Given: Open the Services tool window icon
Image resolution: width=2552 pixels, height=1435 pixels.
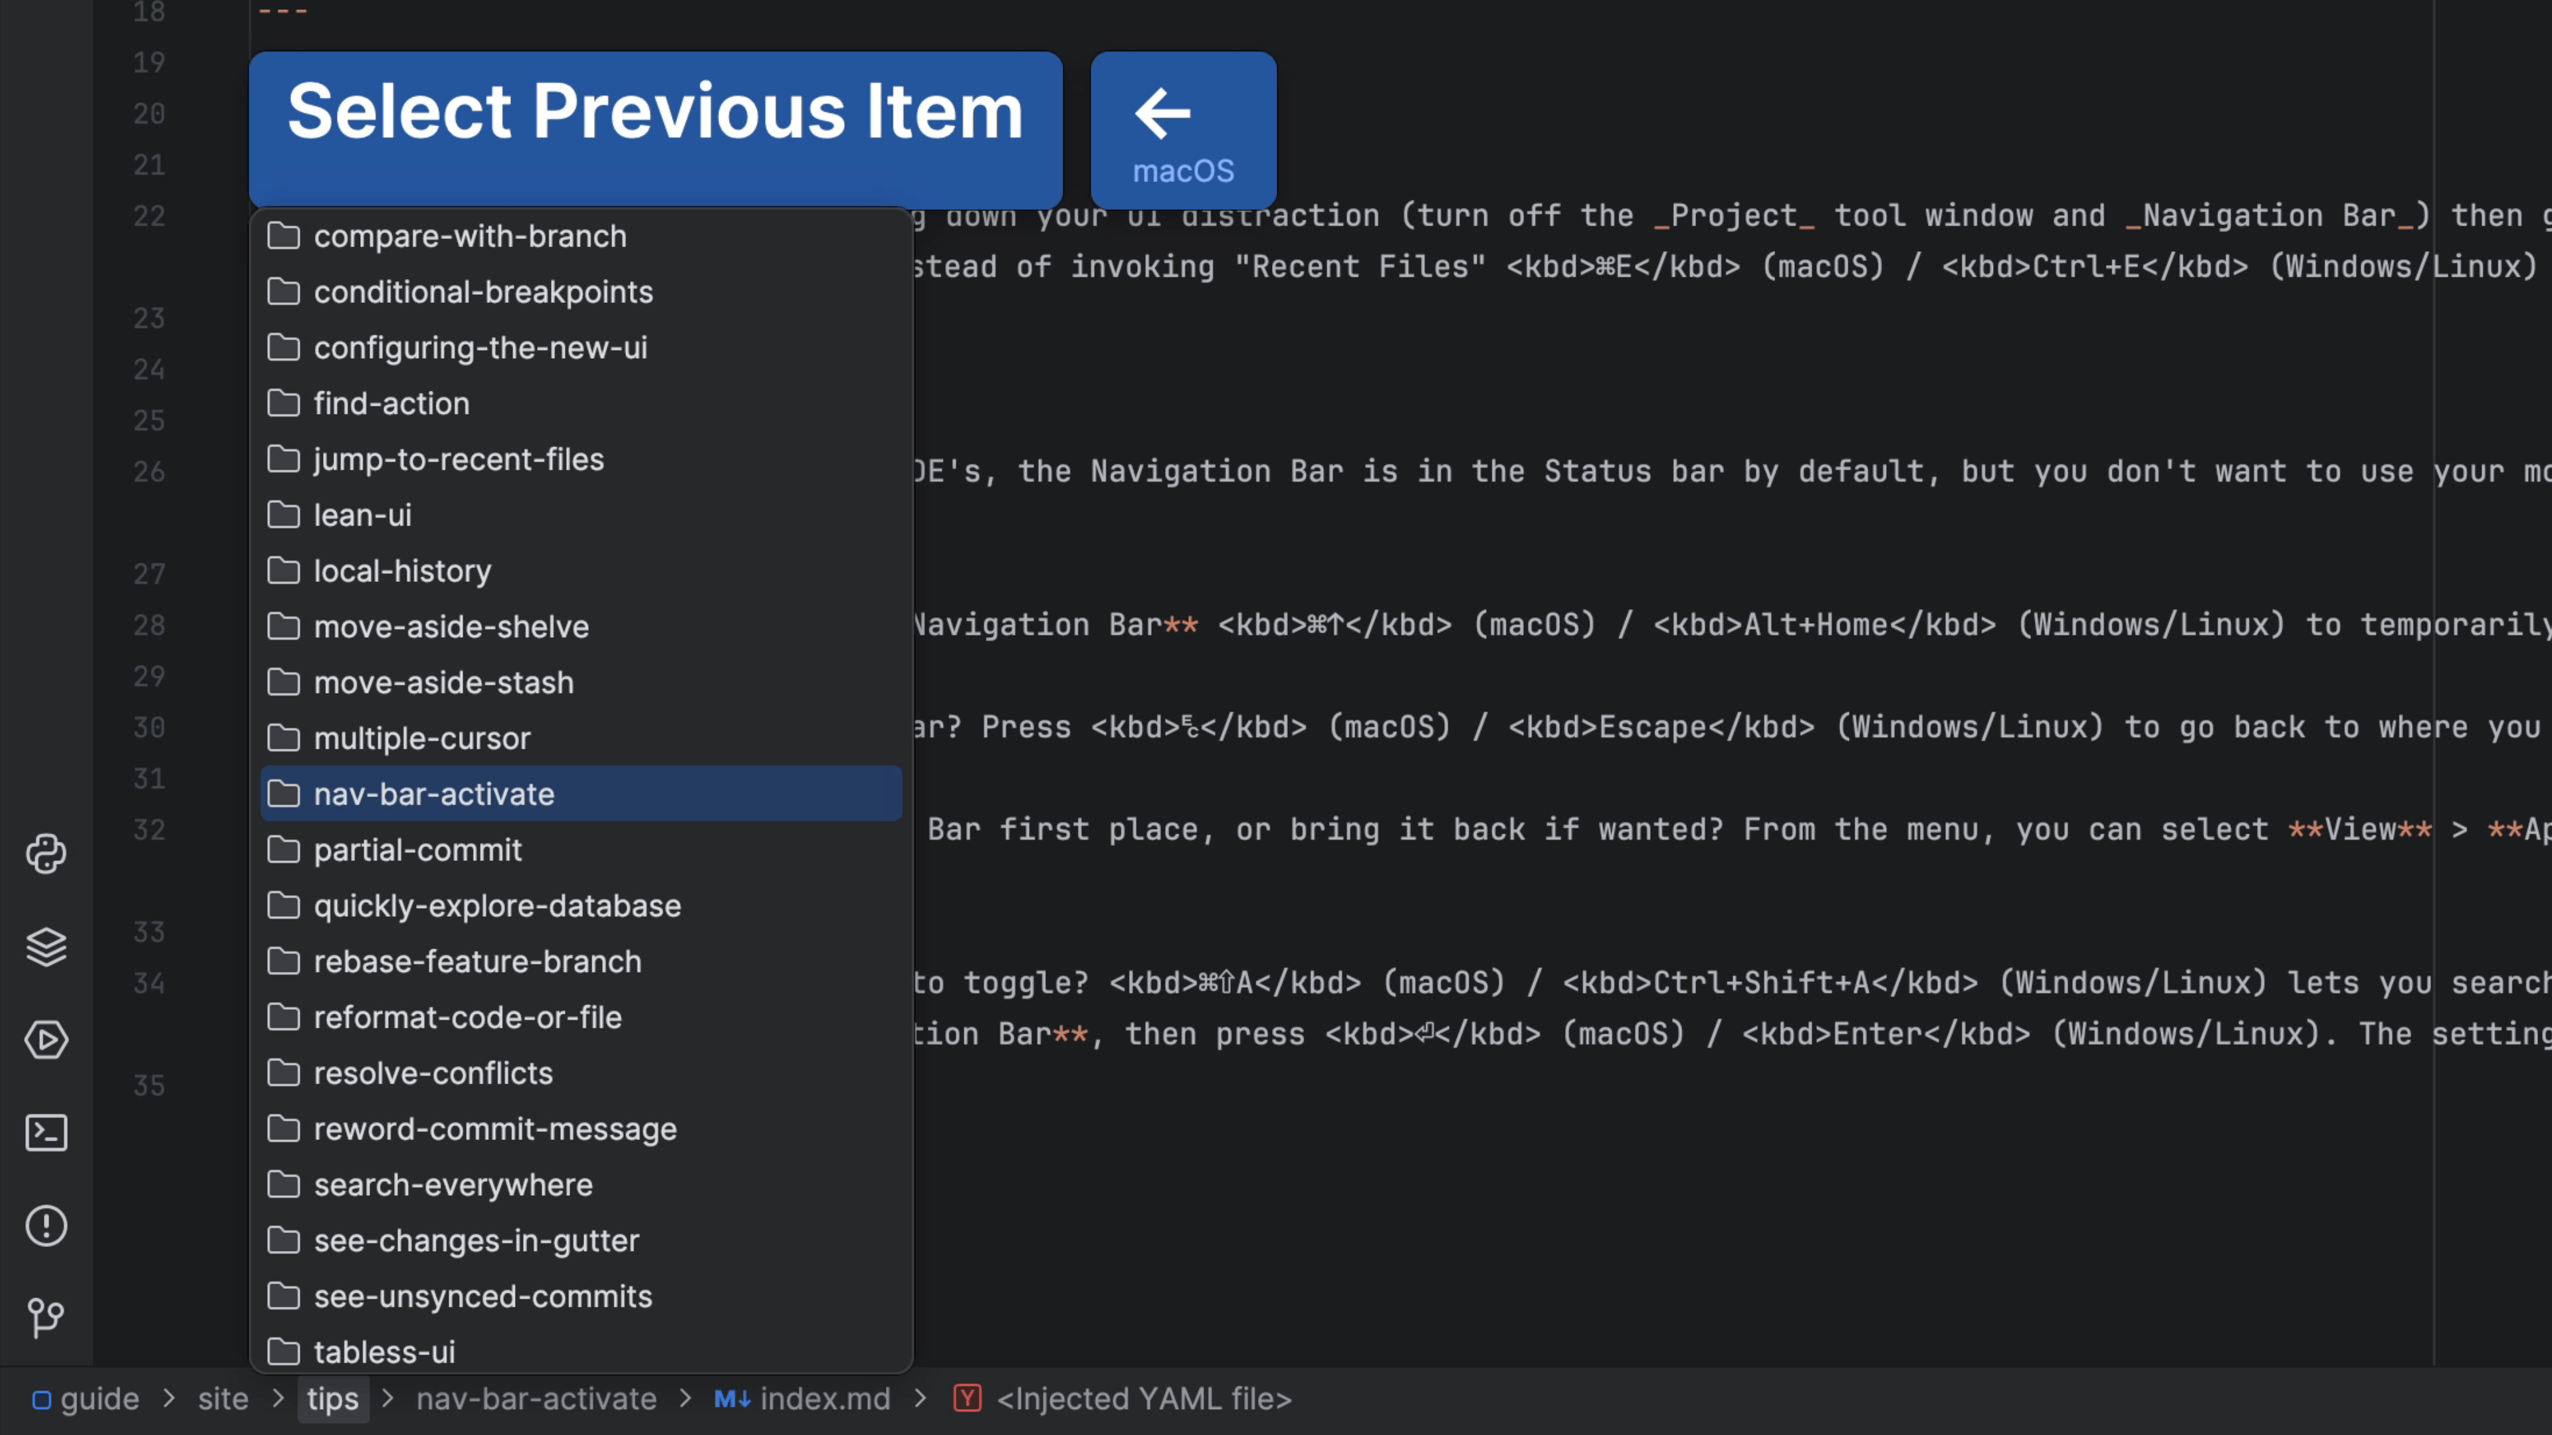Looking at the screenshot, I should [46, 1040].
